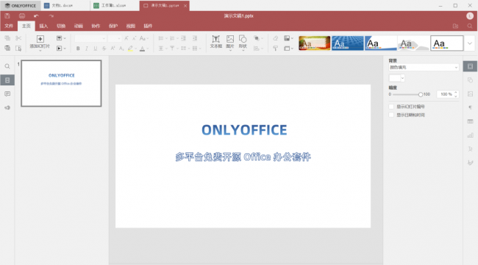The height and width of the screenshot is (265, 478).
Task: Open signature settings in right sidebar
Action: (x=470, y=163)
